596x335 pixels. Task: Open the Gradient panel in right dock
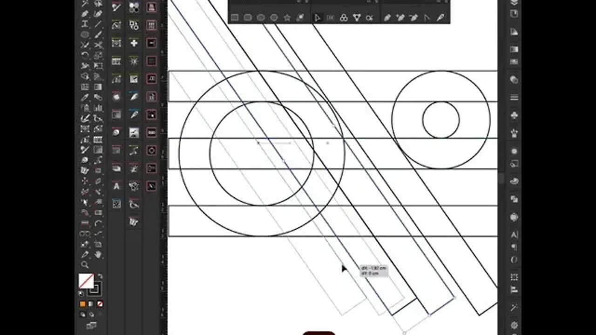point(514,48)
